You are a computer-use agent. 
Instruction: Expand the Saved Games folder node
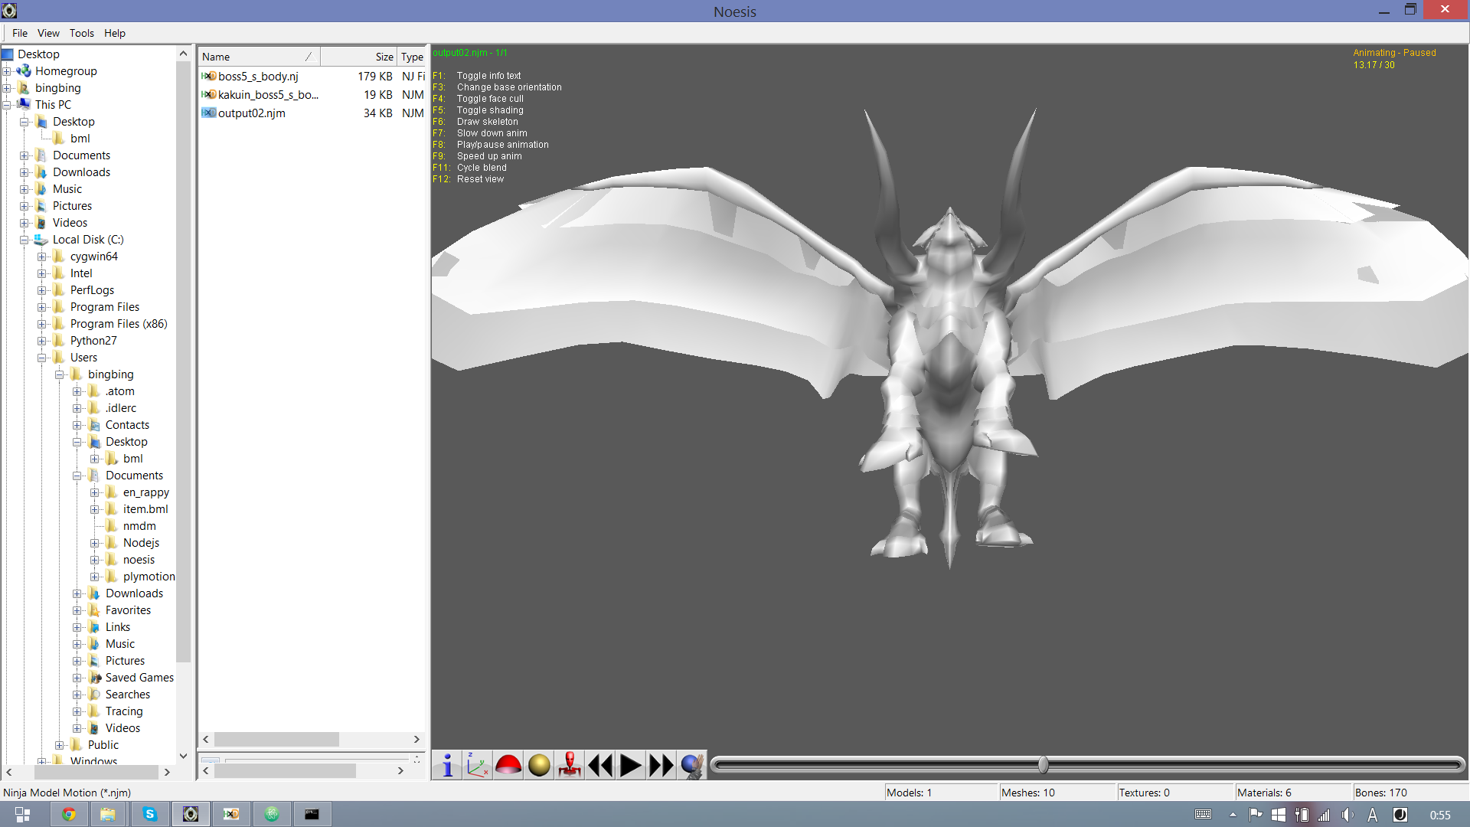[x=77, y=678]
